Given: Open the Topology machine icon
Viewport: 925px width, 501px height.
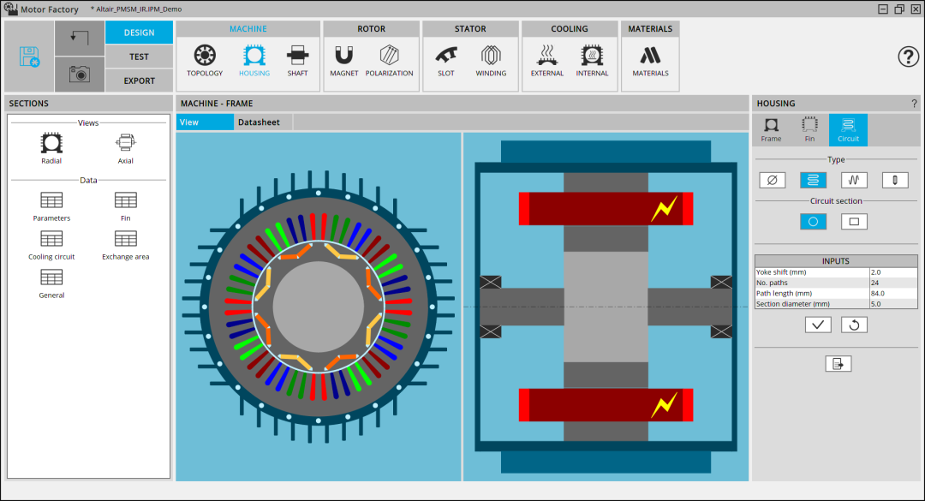Looking at the screenshot, I should click(x=205, y=60).
